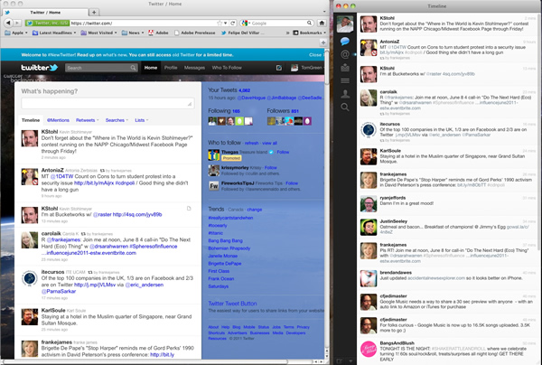542x365 pixels.
Task: Follow krissymorley
Action: pyautogui.click(x=271, y=168)
